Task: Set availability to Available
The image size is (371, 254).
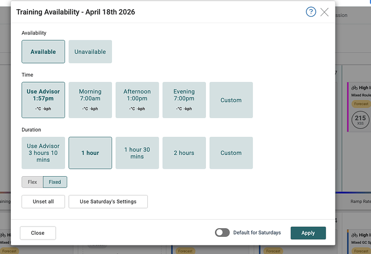Action: pos(44,52)
